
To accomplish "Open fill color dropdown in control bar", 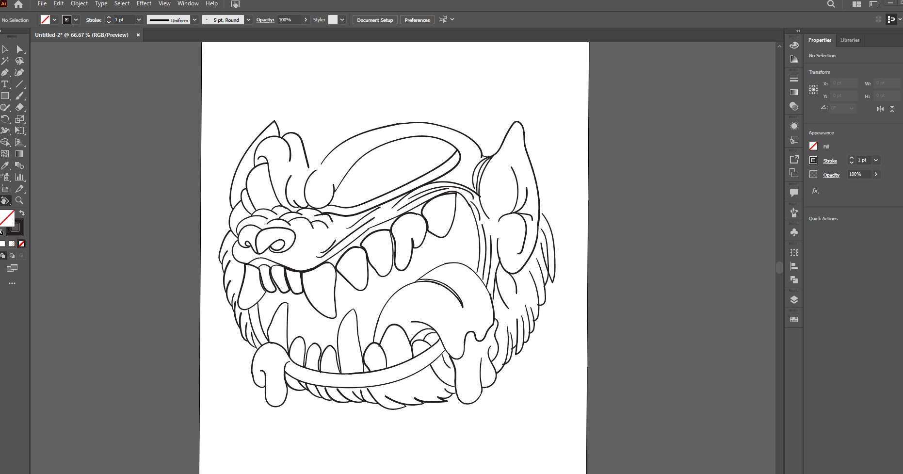I will point(54,20).
